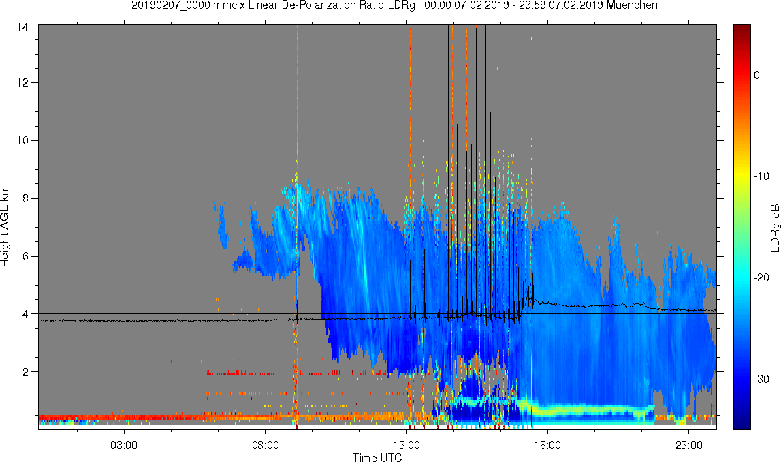Click the 18:00 time tick label

pos(547,445)
